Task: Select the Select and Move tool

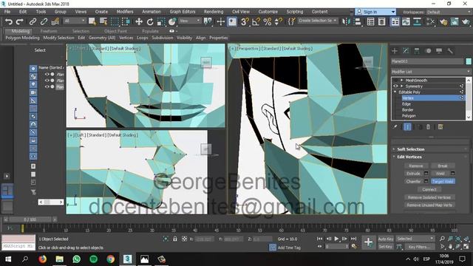Action: (139, 21)
